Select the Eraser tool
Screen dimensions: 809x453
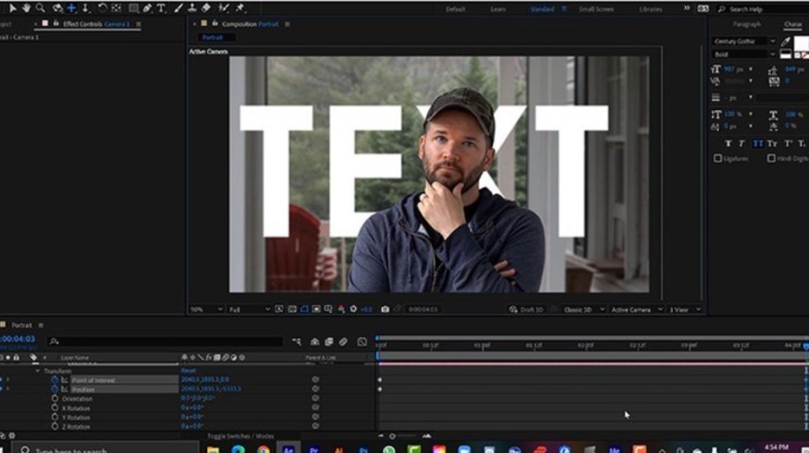coord(206,8)
